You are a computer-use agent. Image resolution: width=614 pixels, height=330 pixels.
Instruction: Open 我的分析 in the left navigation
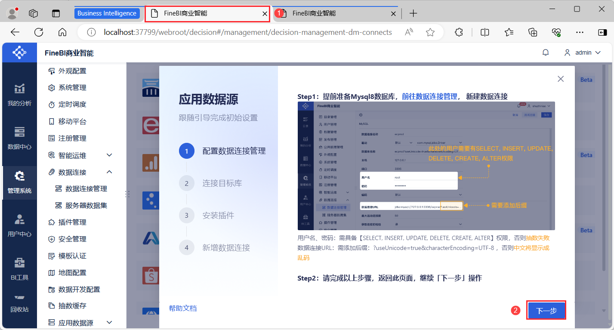click(19, 95)
